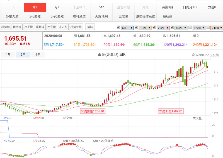The width and height of the screenshot is (223, 158).
Task: Open the 10周 period dropdown
Action: click(145, 28)
